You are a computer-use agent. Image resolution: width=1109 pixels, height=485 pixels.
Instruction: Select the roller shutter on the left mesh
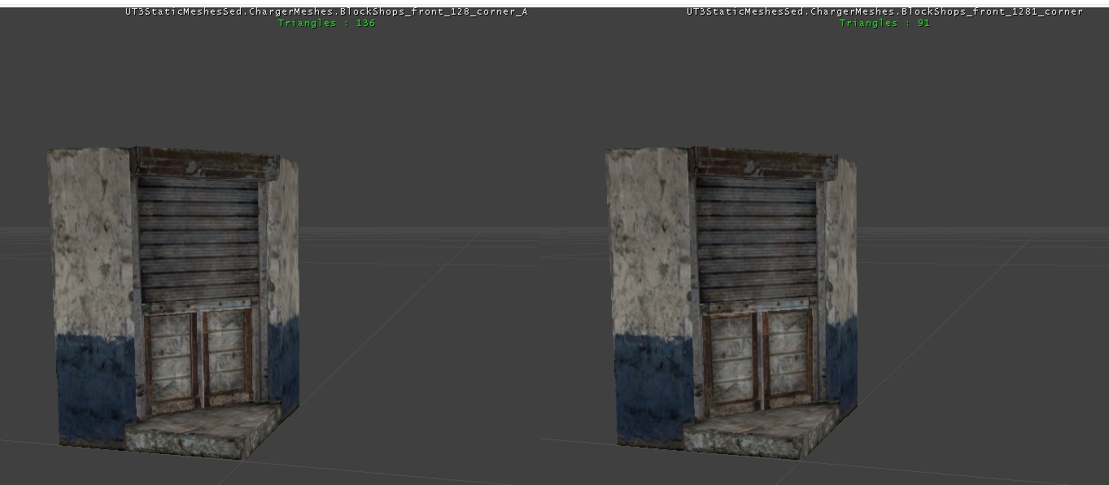tap(198, 240)
